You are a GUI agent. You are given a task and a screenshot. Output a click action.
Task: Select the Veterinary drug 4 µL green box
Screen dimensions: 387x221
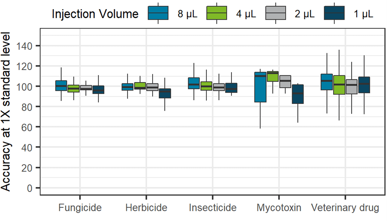click(x=339, y=85)
